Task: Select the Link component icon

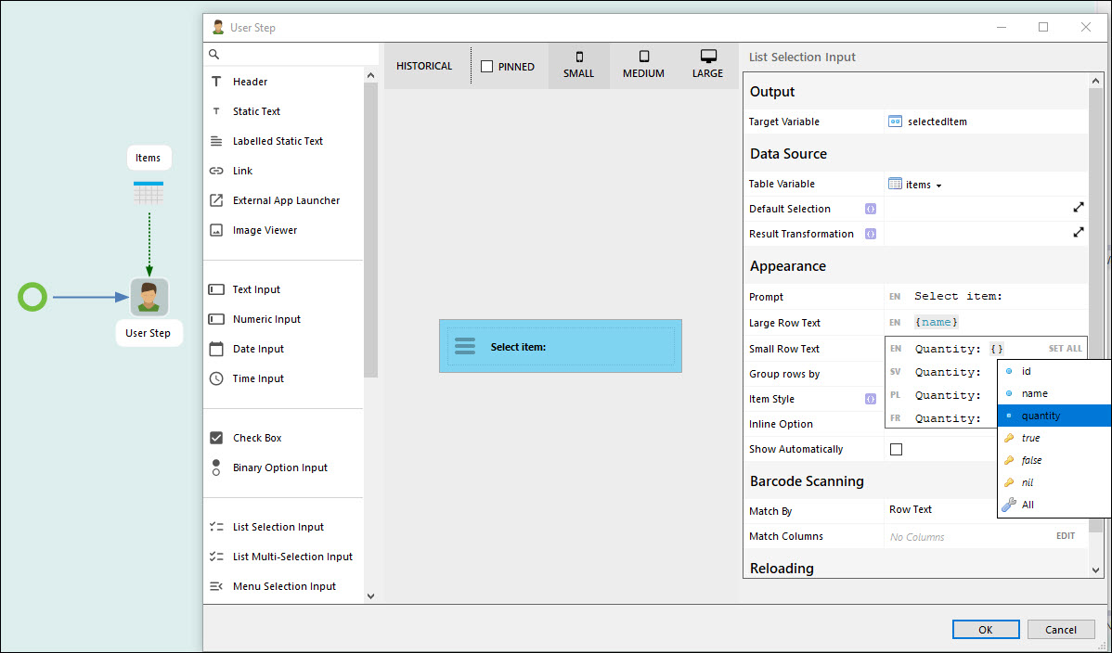Action: tap(216, 171)
